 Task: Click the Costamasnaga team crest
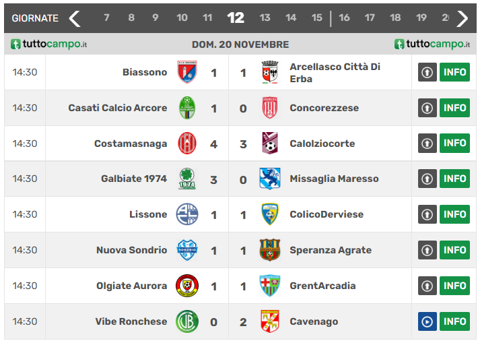tap(187, 144)
